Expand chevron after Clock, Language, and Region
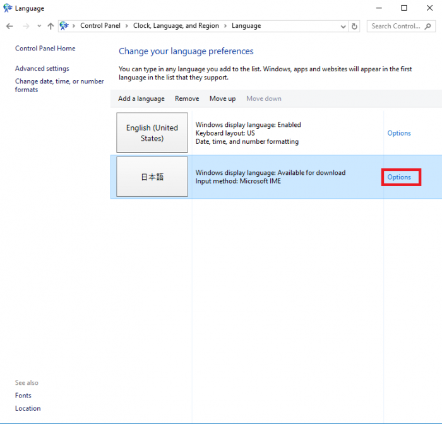 point(225,26)
